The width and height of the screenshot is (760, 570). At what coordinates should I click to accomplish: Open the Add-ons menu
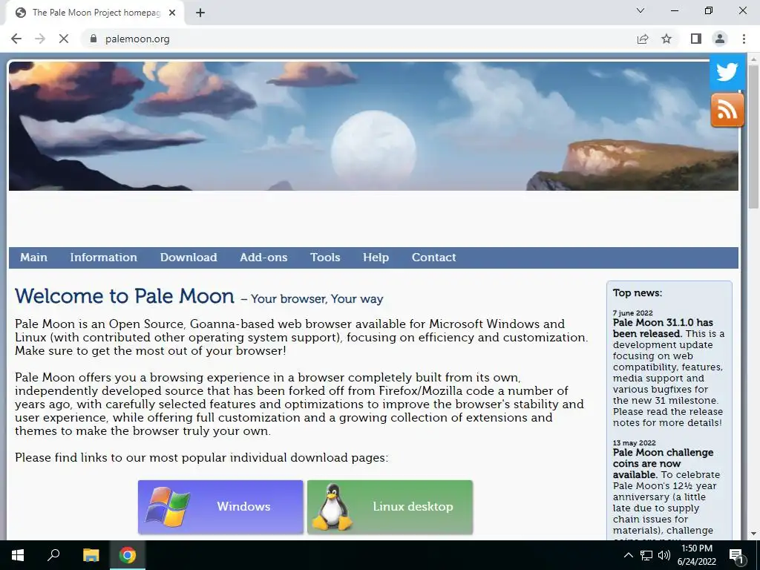click(263, 258)
